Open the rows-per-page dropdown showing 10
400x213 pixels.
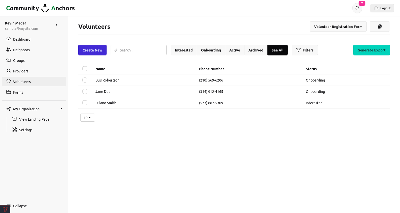(x=87, y=118)
